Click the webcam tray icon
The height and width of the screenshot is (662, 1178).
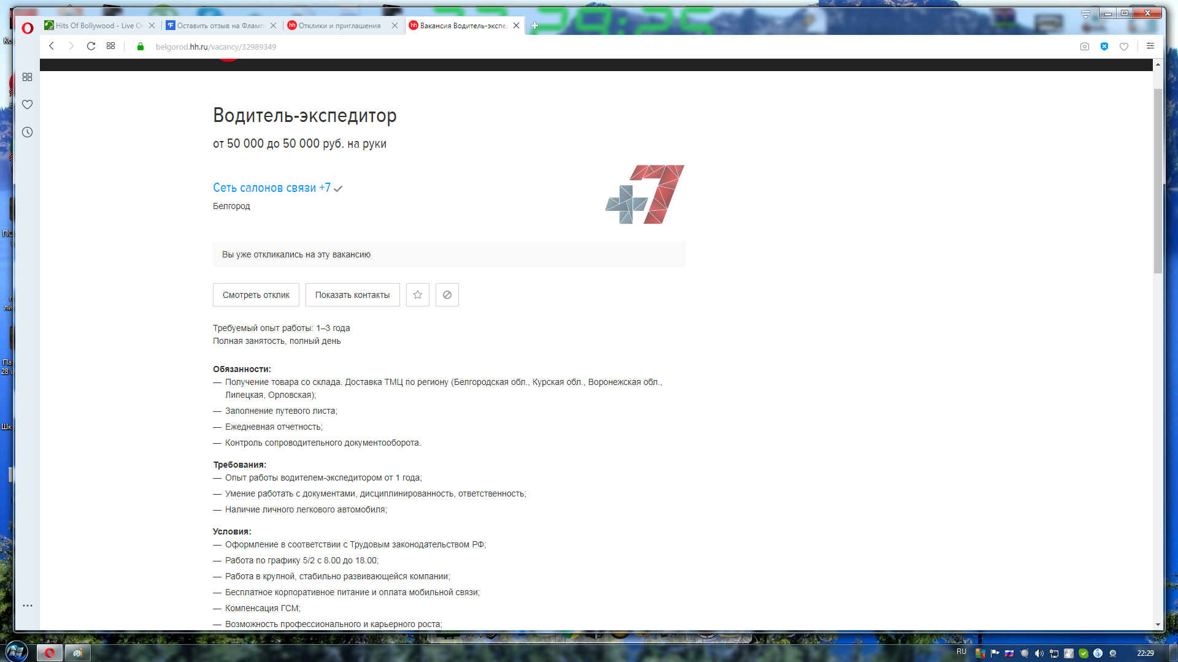[x=1113, y=653]
